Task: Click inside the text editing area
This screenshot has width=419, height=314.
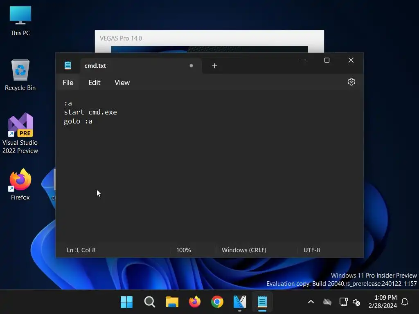Action: [x=209, y=167]
